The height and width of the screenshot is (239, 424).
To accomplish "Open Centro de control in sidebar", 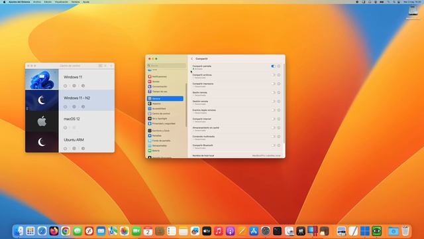I will 165,114.
